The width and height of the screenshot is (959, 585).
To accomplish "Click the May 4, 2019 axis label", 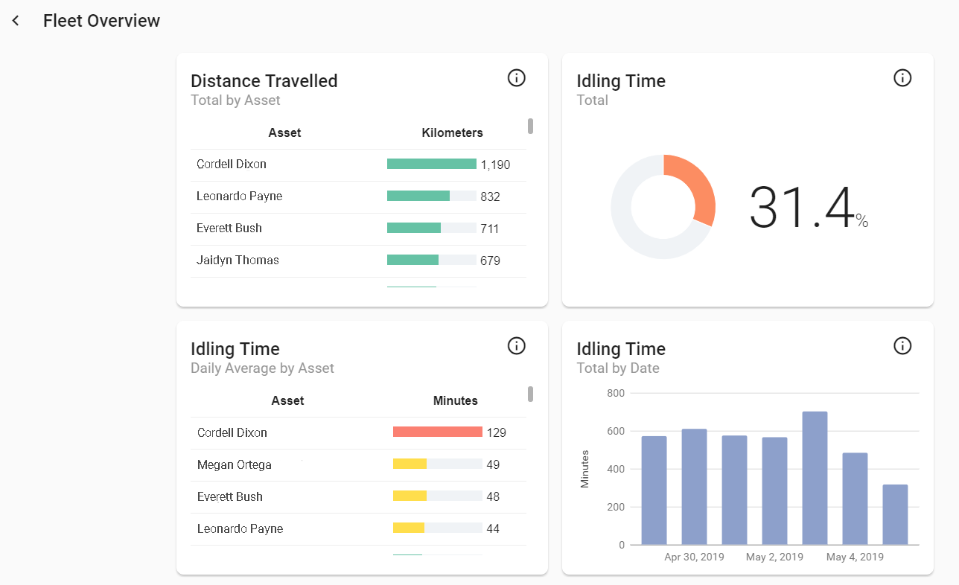I will point(855,557).
